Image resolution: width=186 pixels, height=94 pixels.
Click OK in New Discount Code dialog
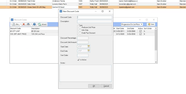[94, 86]
